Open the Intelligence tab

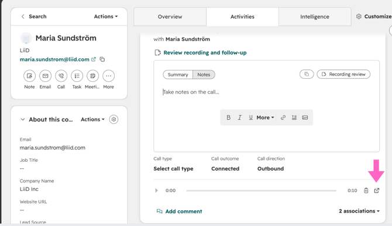pos(315,17)
